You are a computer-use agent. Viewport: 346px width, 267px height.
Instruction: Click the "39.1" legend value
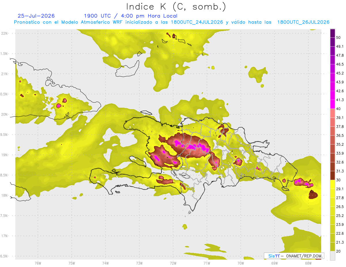point(340,118)
